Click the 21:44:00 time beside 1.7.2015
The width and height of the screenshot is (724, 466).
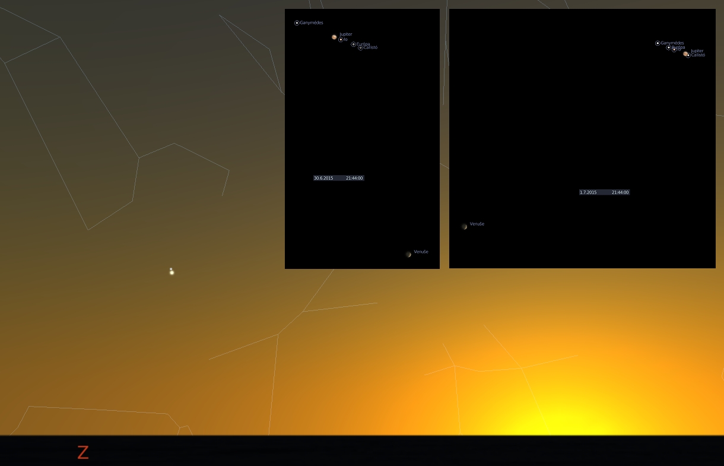(620, 192)
